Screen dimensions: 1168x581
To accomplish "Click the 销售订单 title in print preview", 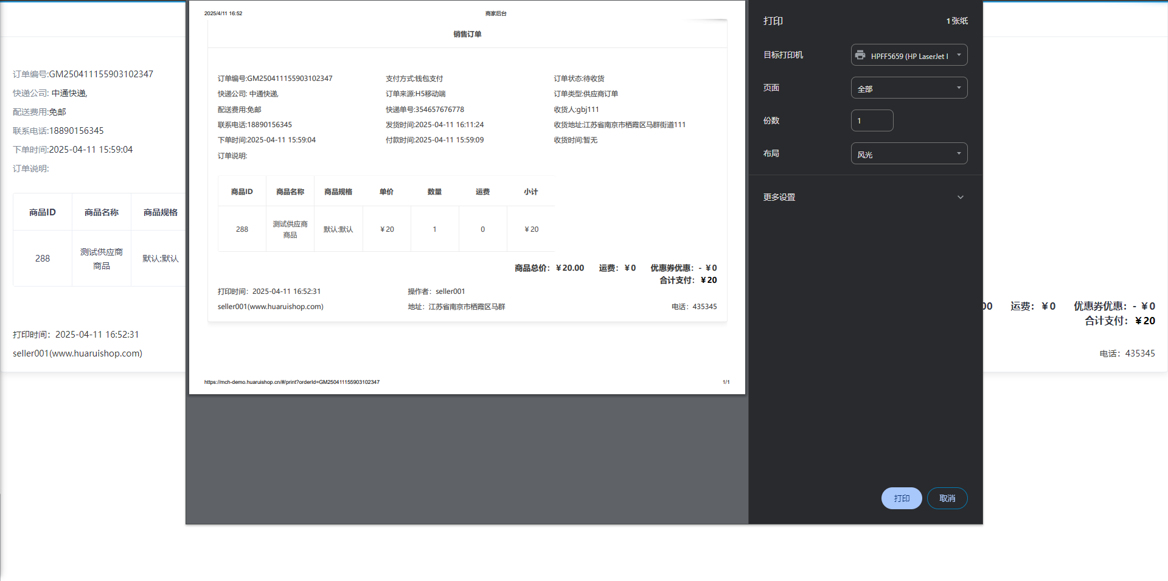I will pos(467,34).
